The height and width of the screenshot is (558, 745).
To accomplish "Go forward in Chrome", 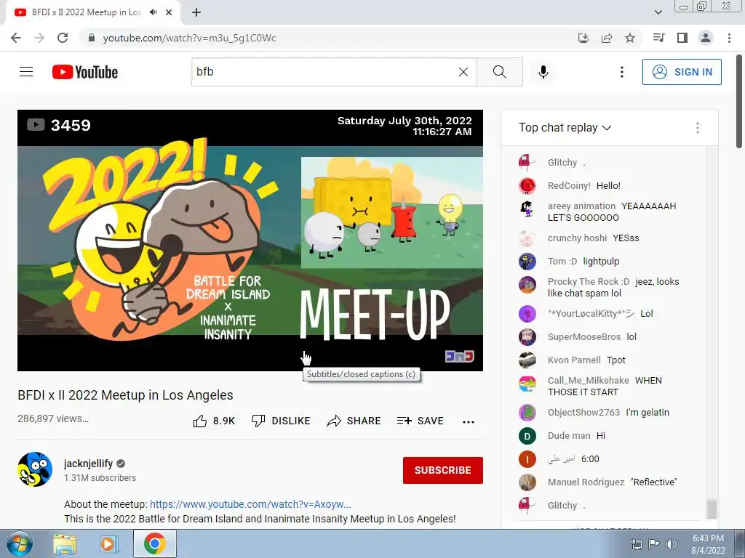I will coord(39,38).
